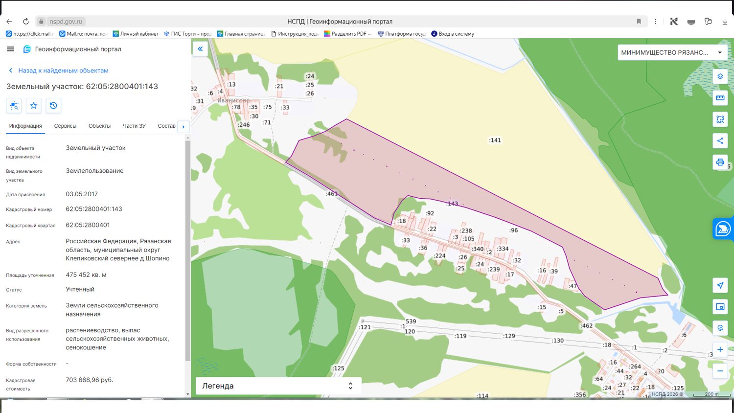Locate my position with the arrow button
Viewport: 734px width, 413px height.
[x=720, y=285]
